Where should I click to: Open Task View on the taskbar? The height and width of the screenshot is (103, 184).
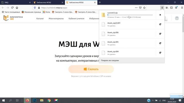[17, 100]
